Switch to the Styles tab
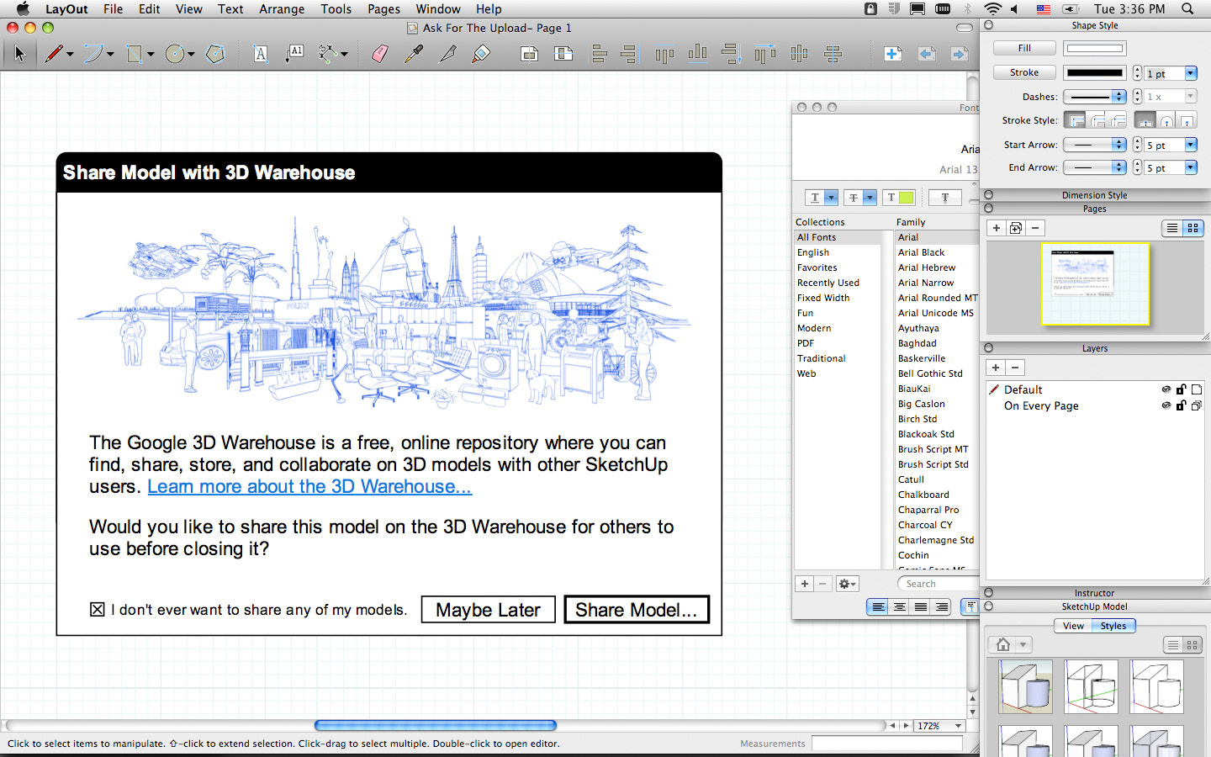1211x757 pixels. coord(1113,626)
